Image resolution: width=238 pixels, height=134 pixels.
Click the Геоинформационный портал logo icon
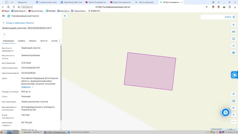9,16
